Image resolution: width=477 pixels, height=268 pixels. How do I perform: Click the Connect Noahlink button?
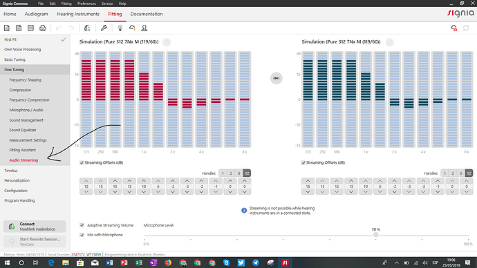pos(35,227)
